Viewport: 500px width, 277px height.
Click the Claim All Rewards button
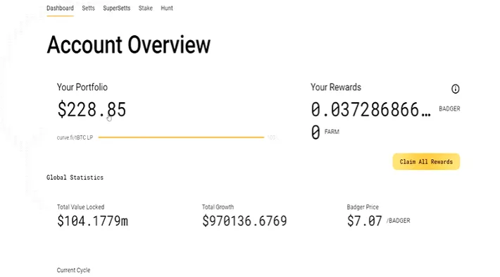click(426, 161)
